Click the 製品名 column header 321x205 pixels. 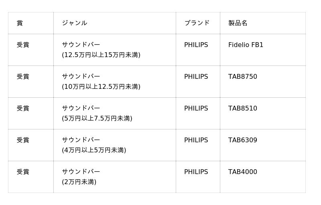point(238,23)
